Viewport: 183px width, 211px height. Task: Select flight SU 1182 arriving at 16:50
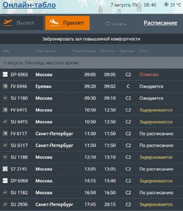[x=91, y=192]
